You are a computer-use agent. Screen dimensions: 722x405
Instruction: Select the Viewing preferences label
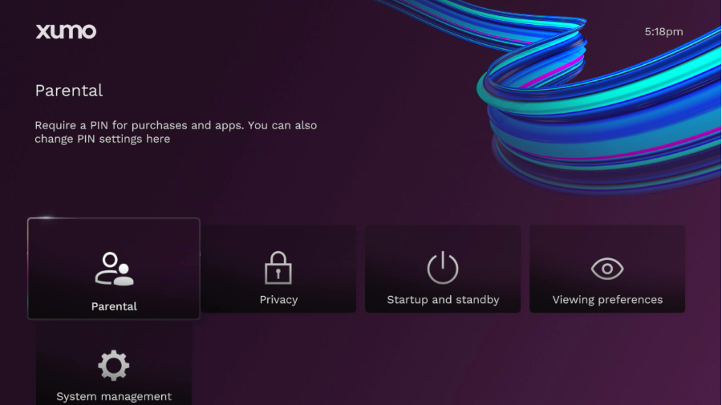click(x=607, y=300)
